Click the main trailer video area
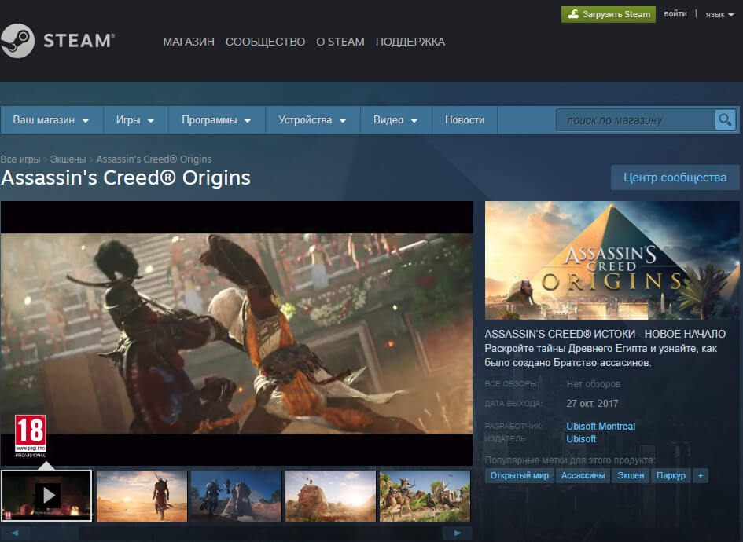743x542 pixels. (x=237, y=333)
